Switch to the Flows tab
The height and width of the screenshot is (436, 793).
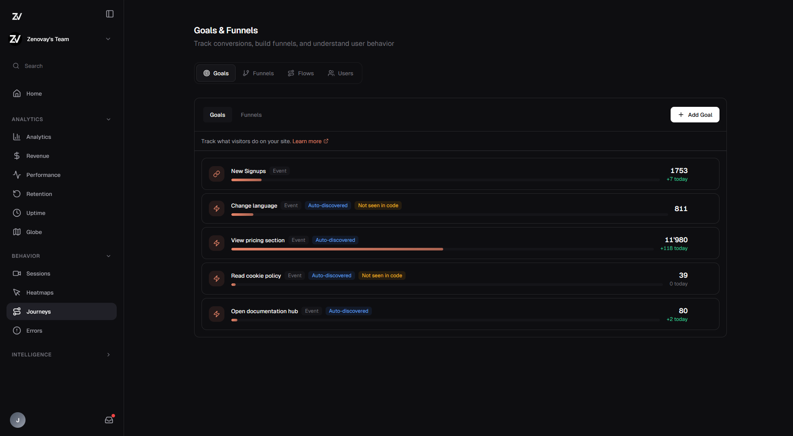click(x=301, y=73)
